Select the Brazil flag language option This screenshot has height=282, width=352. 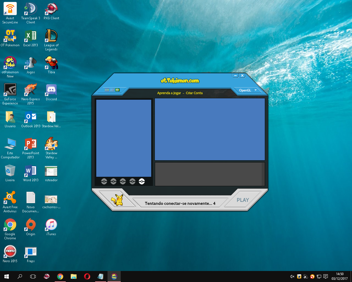(x=117, y=90)
